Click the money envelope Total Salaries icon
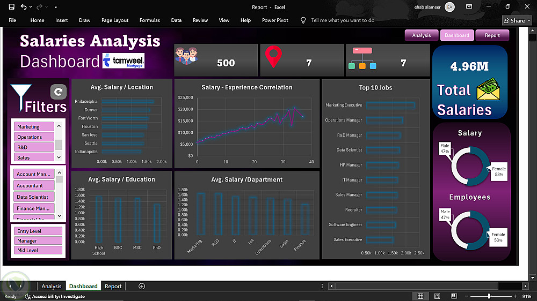Image resolution: width=537 pixels, height=301 pixels. click(488, 89)
